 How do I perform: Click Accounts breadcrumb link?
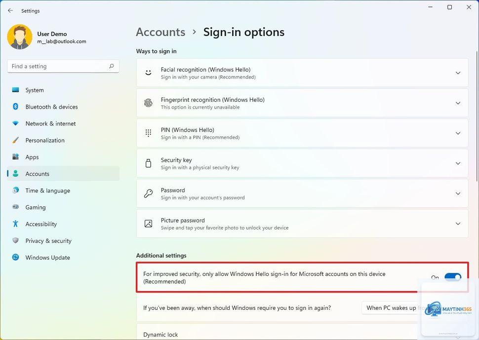[x=160, y=32]
